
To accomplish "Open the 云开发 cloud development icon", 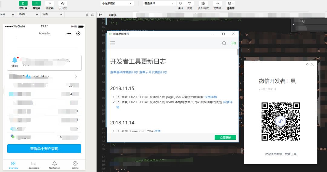I will 63,3.
